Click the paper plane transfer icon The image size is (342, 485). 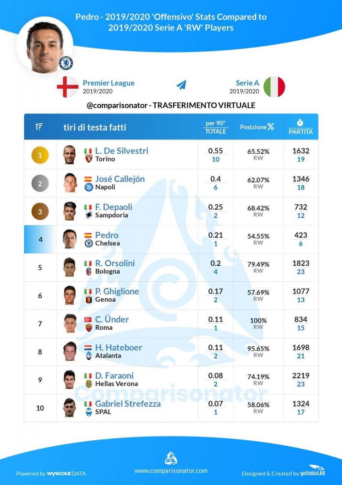click(x=181, y=85)
